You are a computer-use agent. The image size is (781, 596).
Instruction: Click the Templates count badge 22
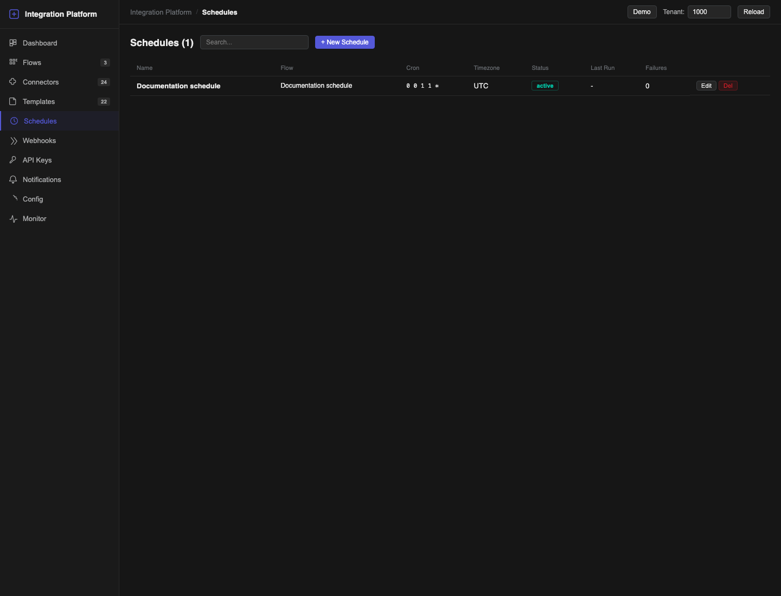pos(104,101)
